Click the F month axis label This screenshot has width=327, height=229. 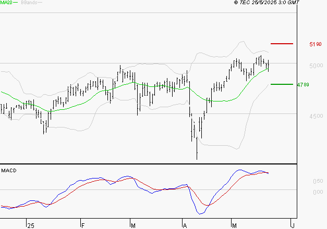tap(83, 226)
